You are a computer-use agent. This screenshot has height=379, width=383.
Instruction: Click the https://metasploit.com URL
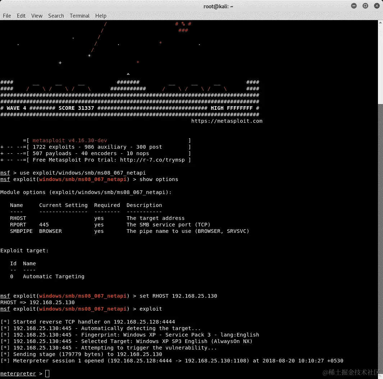(227, 121)
